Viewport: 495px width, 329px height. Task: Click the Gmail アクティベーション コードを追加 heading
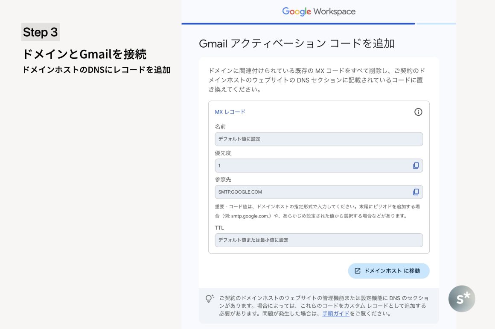coord(296,43)
